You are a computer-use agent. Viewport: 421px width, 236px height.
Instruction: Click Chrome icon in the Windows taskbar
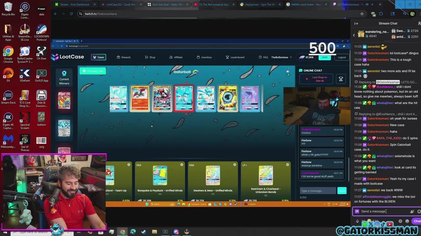(x=122, y=232)
